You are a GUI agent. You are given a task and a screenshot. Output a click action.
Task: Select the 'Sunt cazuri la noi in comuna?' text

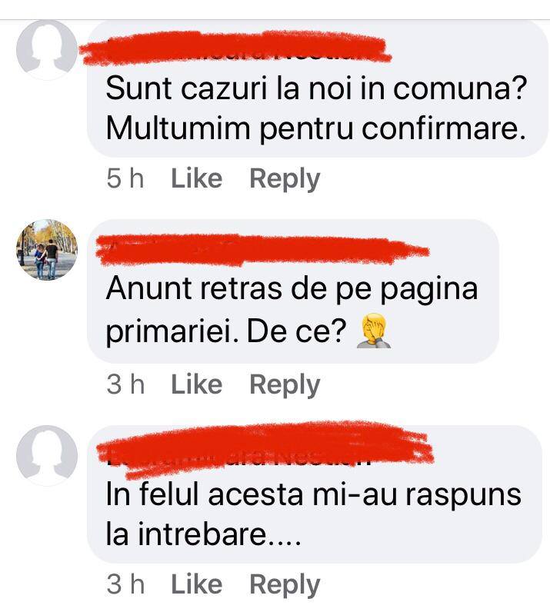(317, 88)
